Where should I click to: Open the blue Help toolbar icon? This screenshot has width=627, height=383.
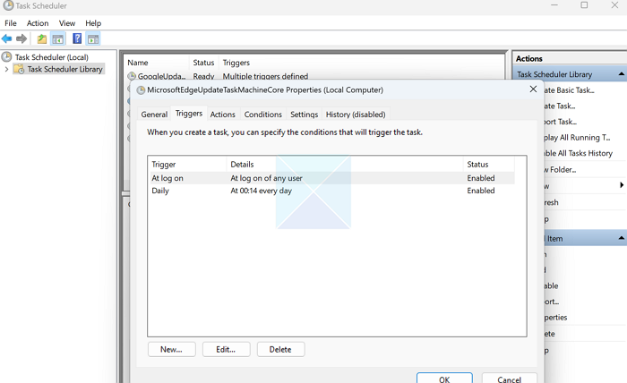coord(77,38)
